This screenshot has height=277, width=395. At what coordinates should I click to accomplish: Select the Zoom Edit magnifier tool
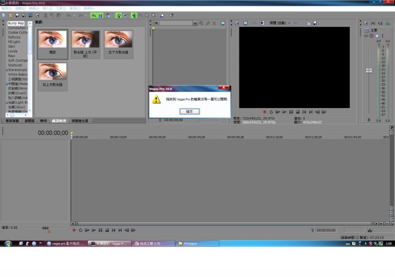(153, 15)
